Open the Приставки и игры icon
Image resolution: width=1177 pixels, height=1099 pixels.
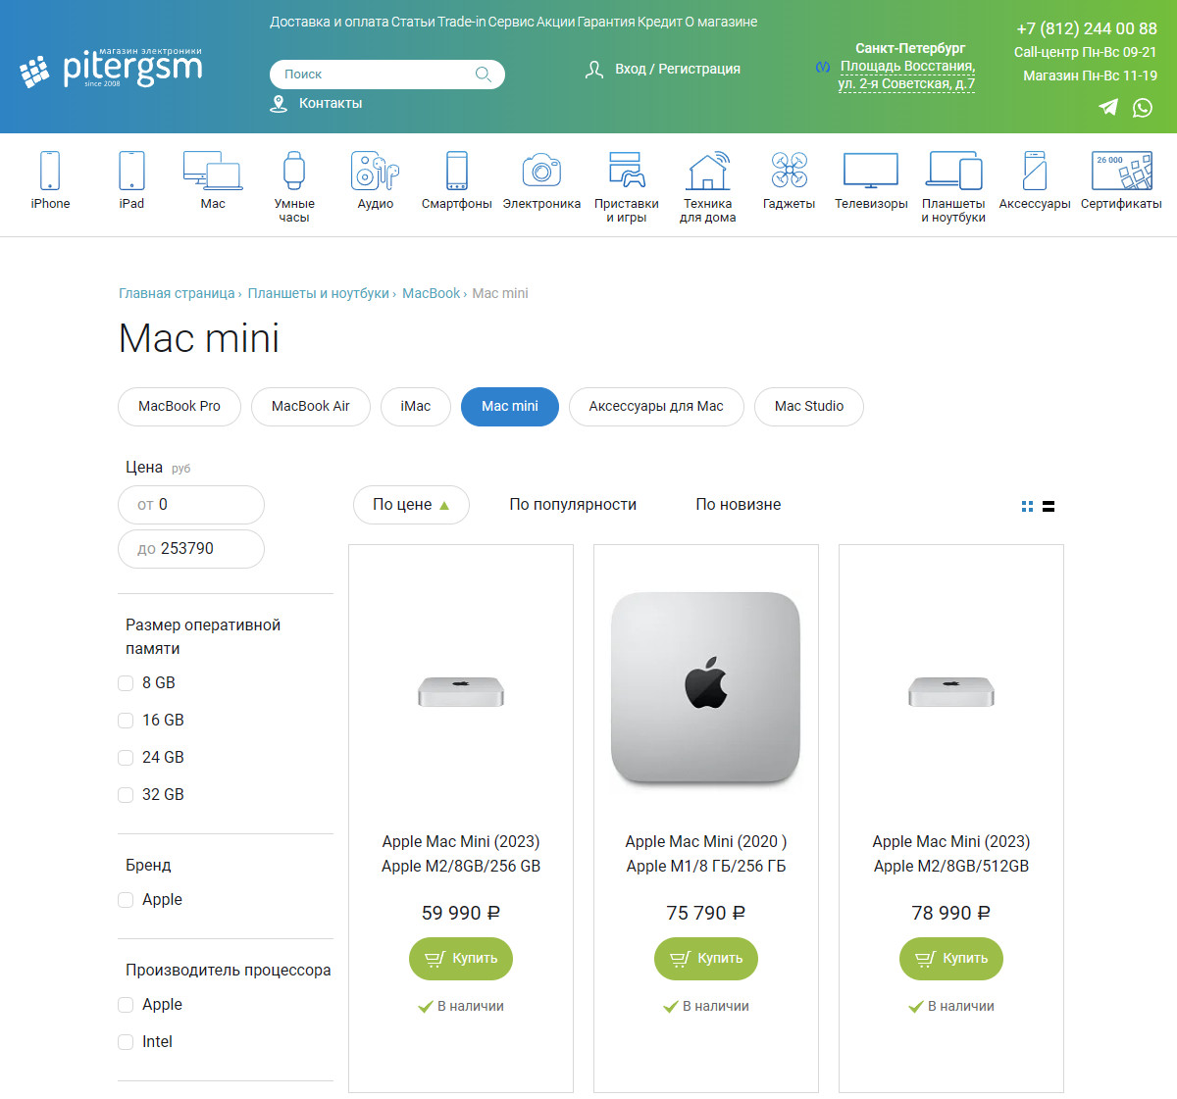pyautogui.click(x=627, y=171)
